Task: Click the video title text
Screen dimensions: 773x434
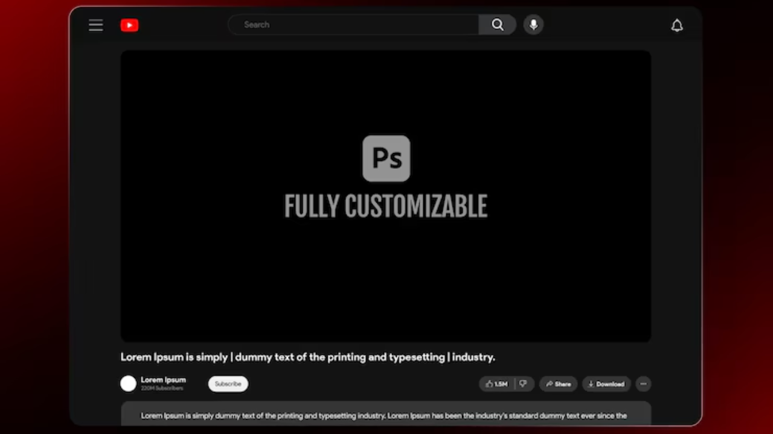Action: click(x=307, y=357)
